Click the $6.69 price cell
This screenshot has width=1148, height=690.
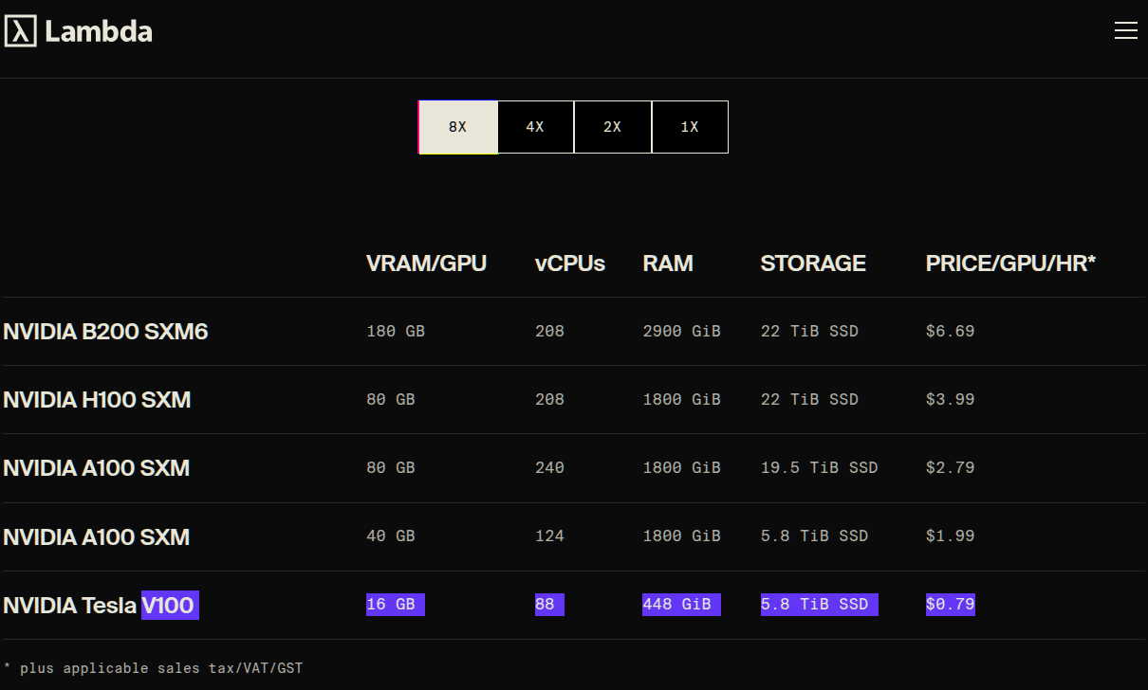[950, 331]
